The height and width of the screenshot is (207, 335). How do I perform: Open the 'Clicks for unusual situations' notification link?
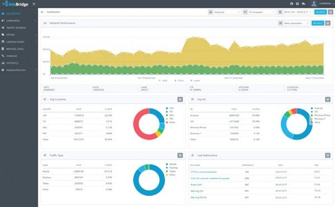point(210,178)
